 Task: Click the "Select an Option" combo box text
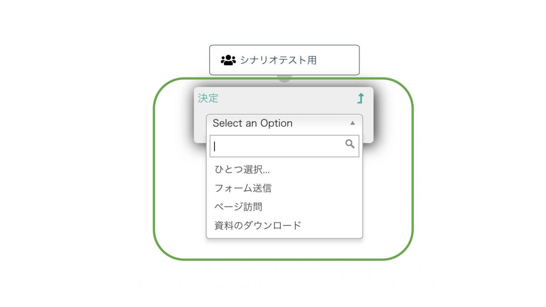(253, 123)
